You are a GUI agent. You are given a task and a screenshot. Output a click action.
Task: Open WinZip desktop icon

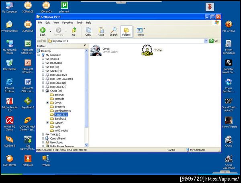pos(46,161)
